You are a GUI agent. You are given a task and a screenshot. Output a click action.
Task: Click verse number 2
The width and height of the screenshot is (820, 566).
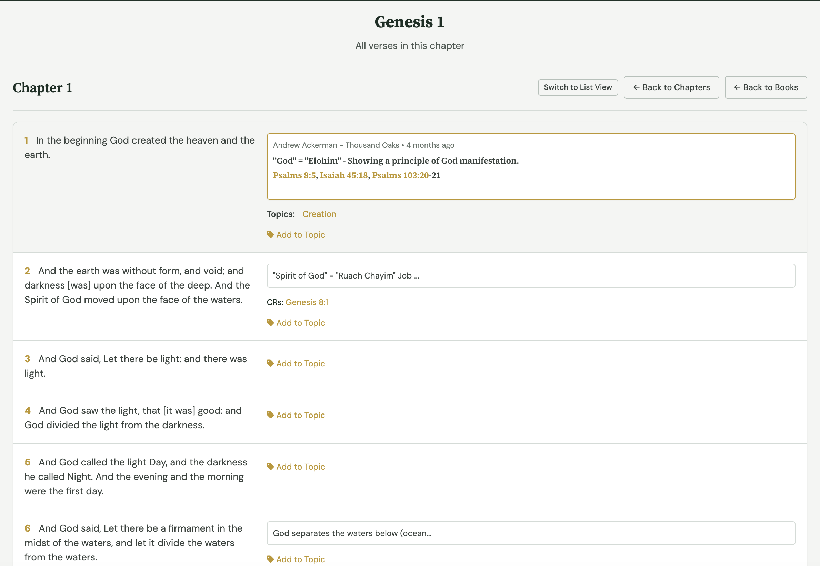coord(27,271)
